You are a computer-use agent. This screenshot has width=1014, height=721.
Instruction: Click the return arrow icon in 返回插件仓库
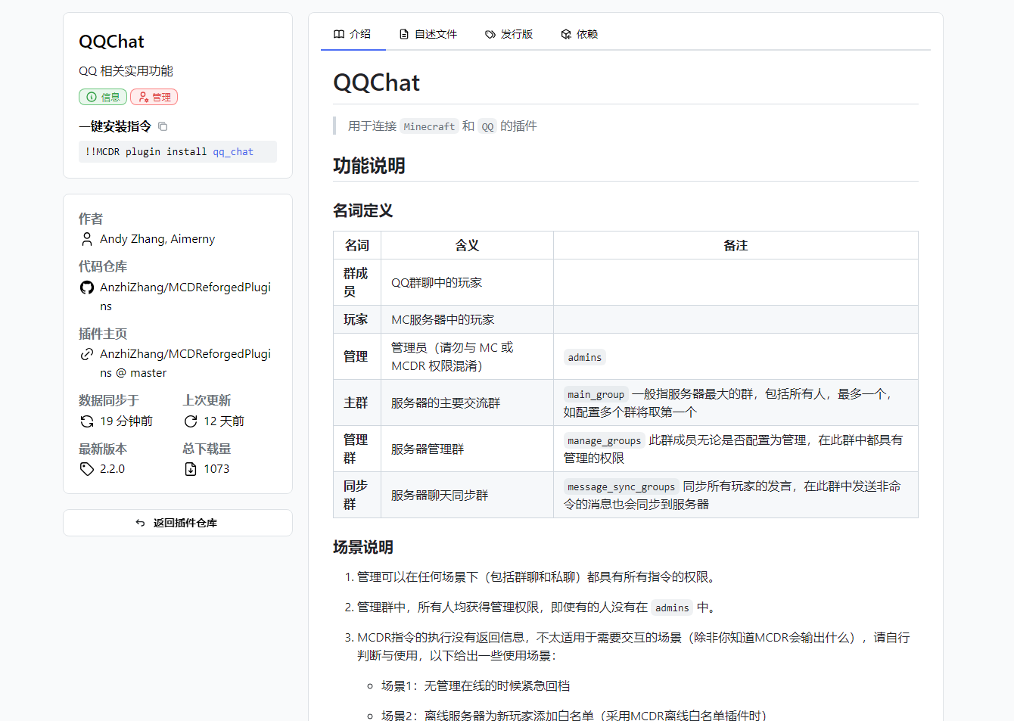(x=140, y=523)
